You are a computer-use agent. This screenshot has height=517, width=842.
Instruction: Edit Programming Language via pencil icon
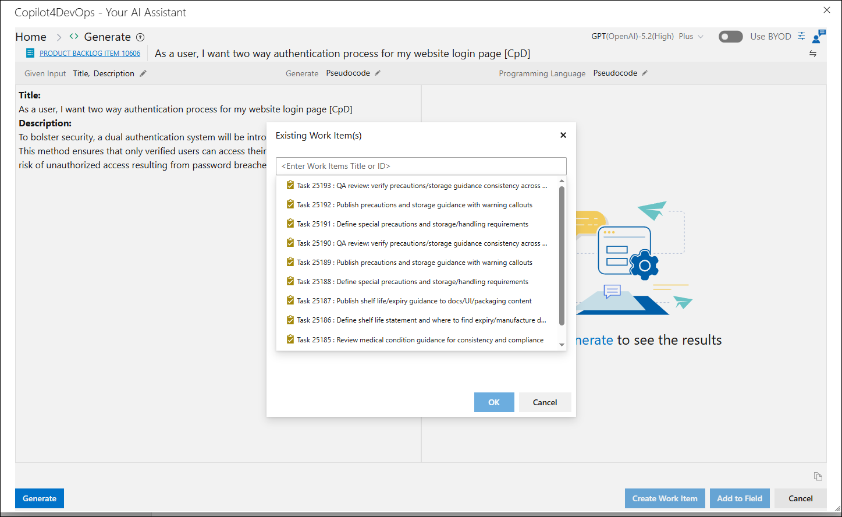click(644, 73)
